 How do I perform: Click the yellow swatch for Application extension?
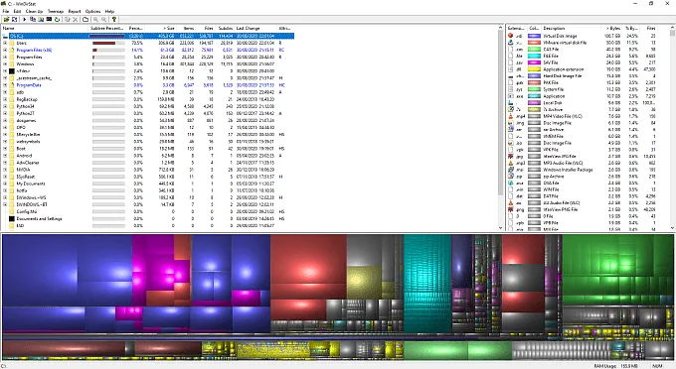(x=534, y=69)
